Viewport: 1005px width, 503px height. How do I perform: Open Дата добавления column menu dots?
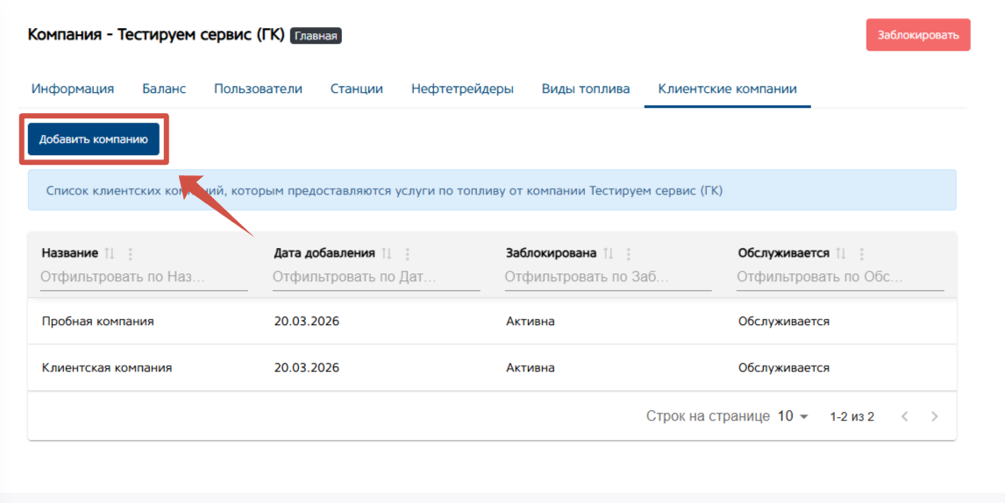tap(408, 253)
